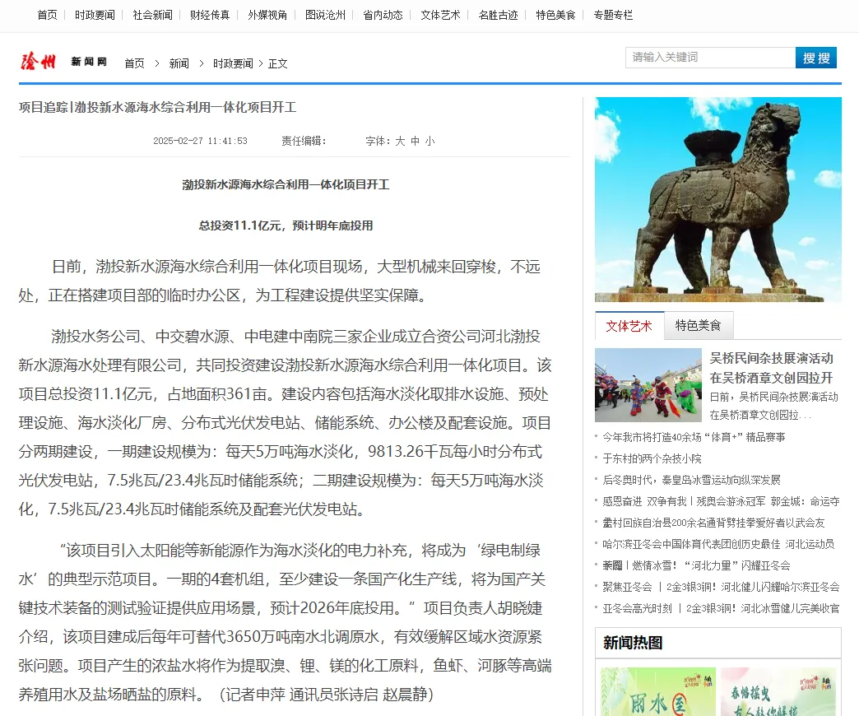
Task: Switch to 文体艺术 sidebar tab
Action: [629, 326]
